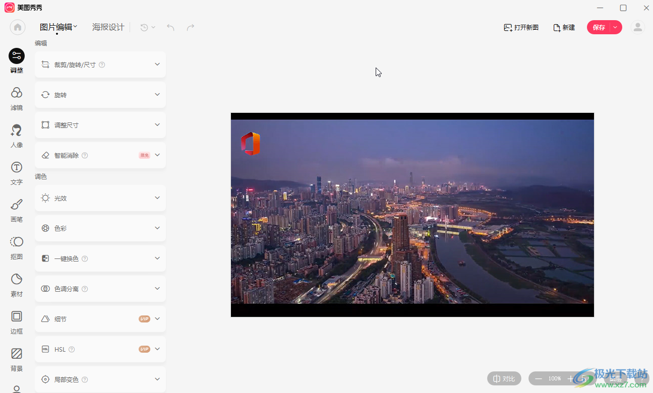Open the 抠图 cutout tool

pyautogui.click(x=17, y=247)
